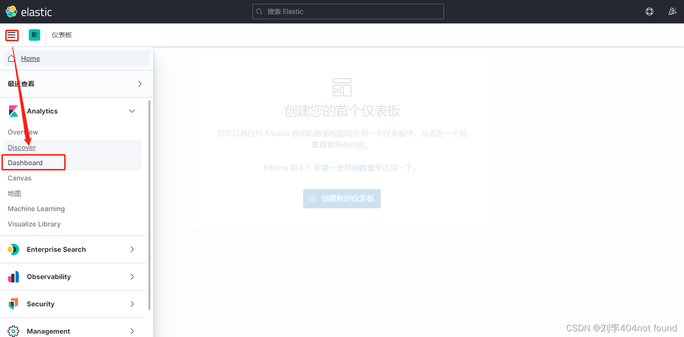This screenshot has height=337, width=684.
Task: Expand the Observability section chevron
Action: point(132,277)
